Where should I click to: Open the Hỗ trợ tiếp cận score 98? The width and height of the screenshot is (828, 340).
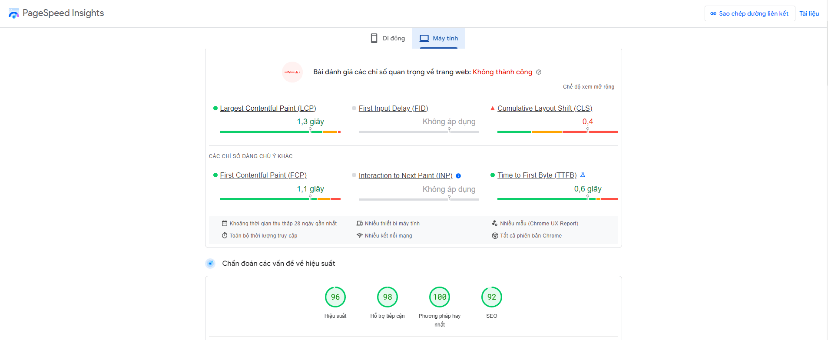388,297
